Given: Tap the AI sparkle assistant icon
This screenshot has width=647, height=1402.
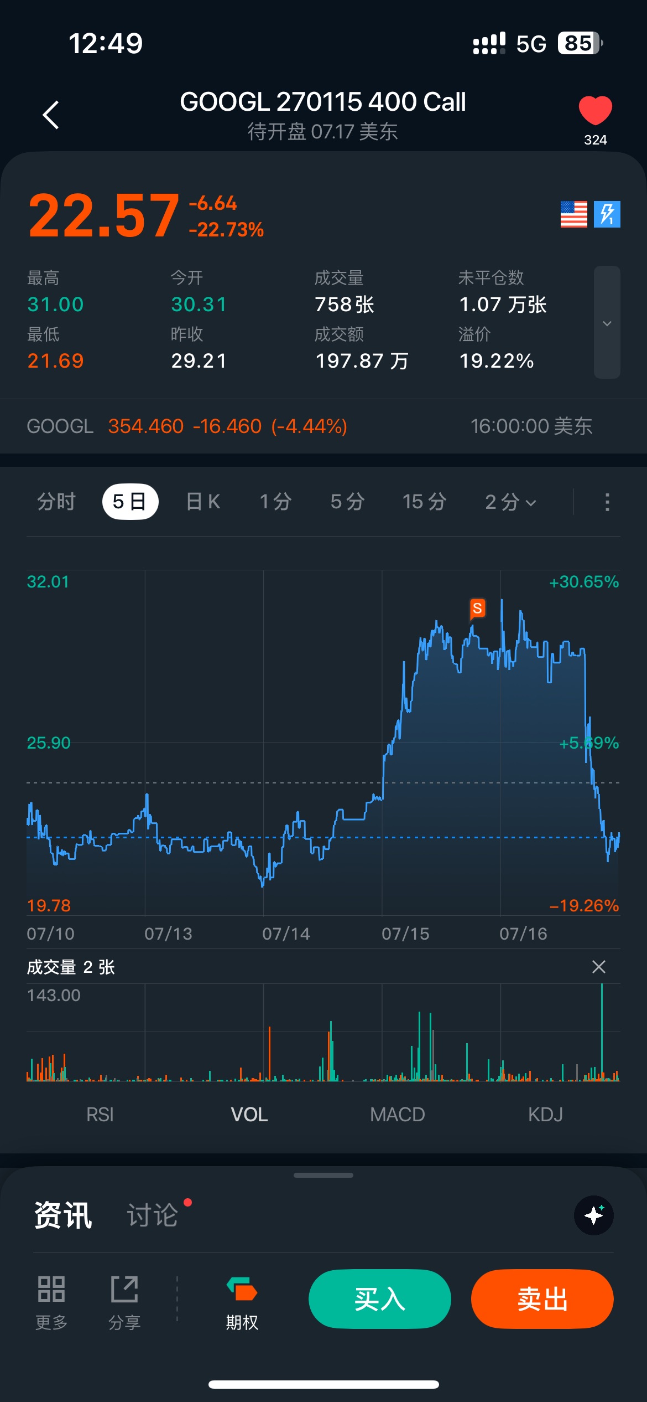Looking at the screenshot, I should tap(594, 1215).
